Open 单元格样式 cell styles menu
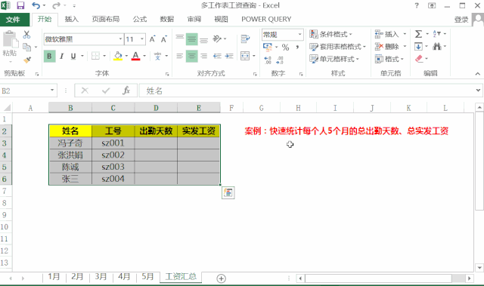The image size is (484, 286). click(x=334, y=59)
